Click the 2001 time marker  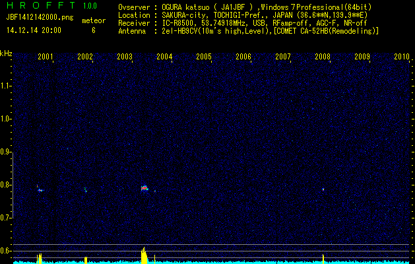[x=46, y=56]
